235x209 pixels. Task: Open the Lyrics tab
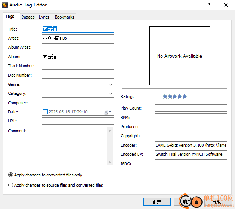pyautogui.click(x=44, y=17)
